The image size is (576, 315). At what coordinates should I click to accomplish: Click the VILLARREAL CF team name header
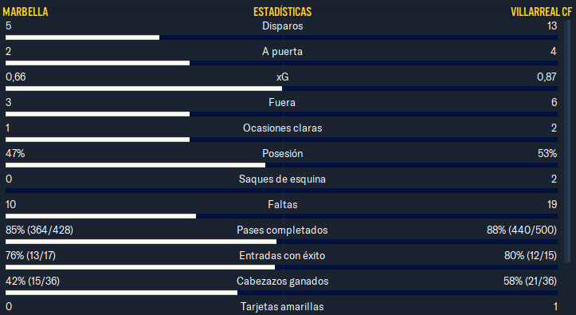[541, 12]
